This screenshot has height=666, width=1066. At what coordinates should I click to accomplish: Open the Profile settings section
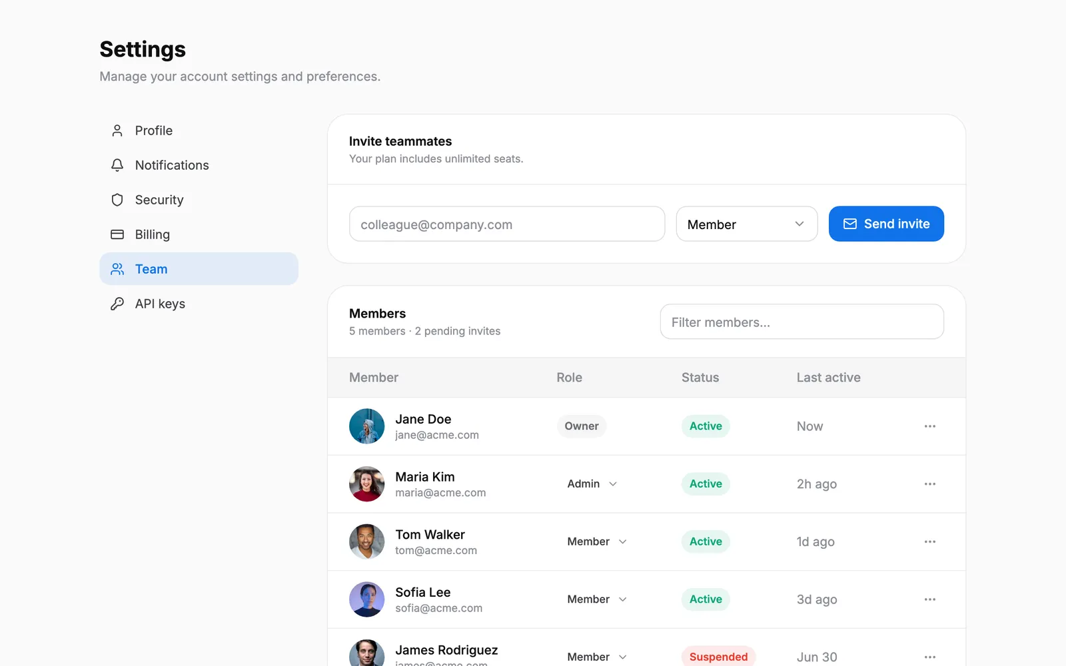199,131
